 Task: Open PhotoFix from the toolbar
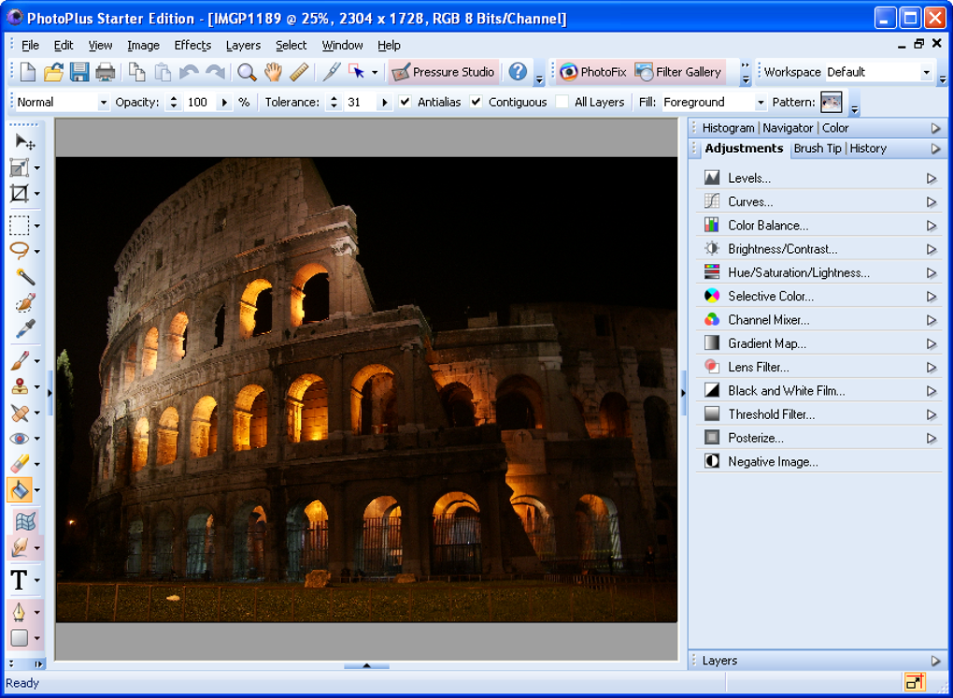pos(593,72)
